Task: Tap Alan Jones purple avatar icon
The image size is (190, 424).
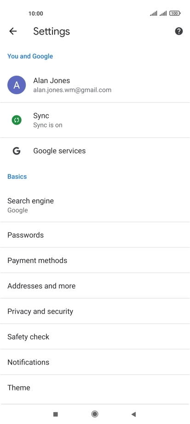Action: [17, 85]
